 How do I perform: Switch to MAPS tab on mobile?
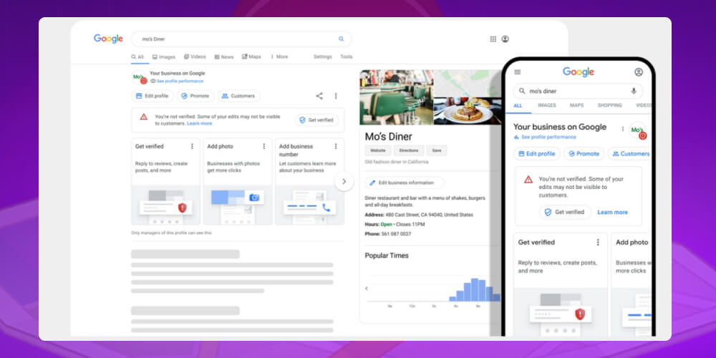(576, 105)
